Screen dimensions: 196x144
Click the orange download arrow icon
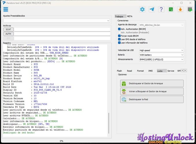pyautogui.click(x=180, y=10)
